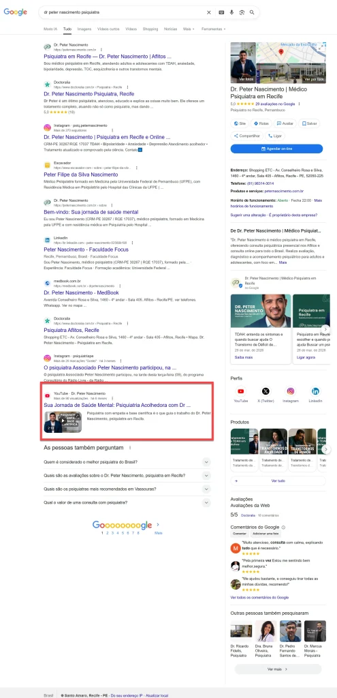Viewport: 337px width, 698px height.
Task: Call the clinic with Ligar button
Action: point(275,136)
